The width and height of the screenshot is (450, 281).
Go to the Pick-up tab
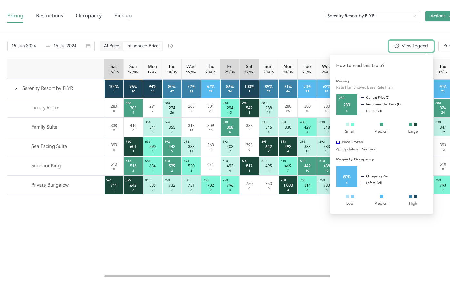point(123,16)
